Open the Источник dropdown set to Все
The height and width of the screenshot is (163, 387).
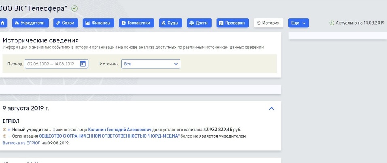pyautogui.click(x=150, y=64)
